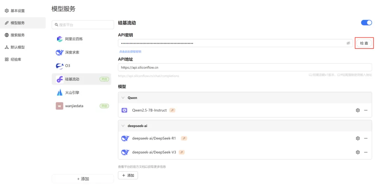Click the 检查 button to verify key
Screen dimensions: 380x185
(364, 43)
